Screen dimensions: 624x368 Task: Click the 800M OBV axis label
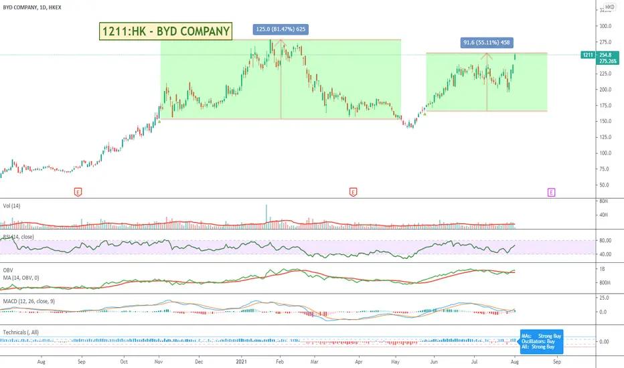(x=605, y=283)
